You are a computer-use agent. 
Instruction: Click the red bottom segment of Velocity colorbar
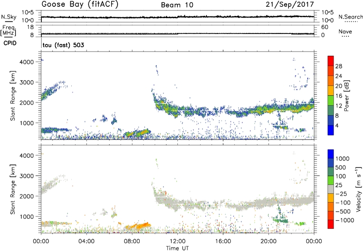(331, 224)
